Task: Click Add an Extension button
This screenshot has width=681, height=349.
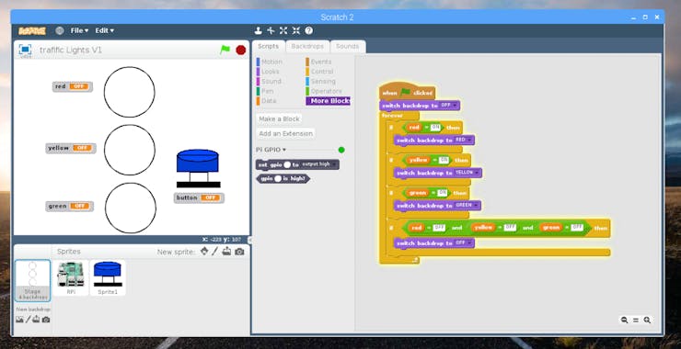Action: (x=286, y=133)
